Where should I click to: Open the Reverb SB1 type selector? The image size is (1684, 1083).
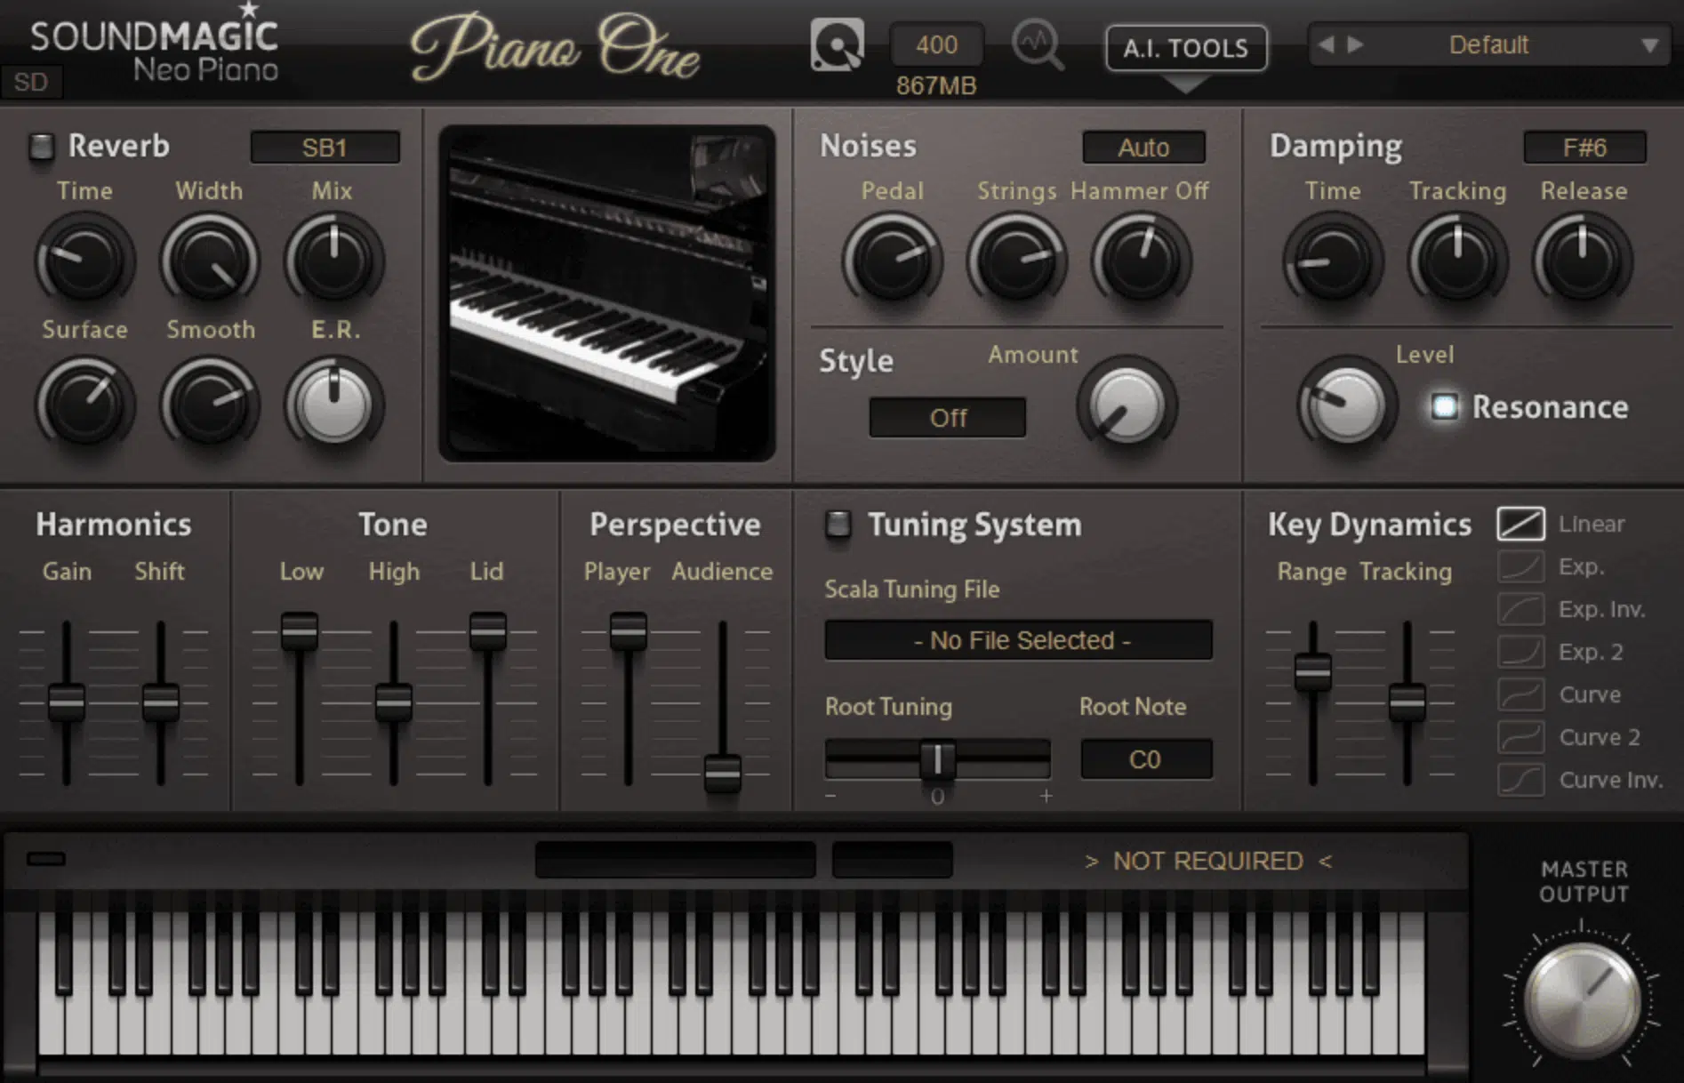click(x=325, y=148)
